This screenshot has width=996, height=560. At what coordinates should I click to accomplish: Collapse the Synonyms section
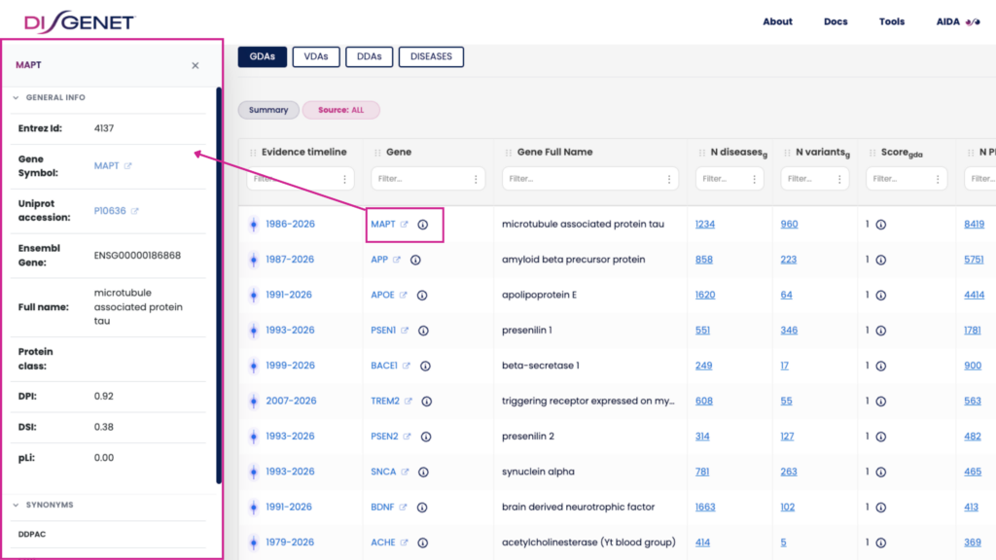click(x=16, y=506)
